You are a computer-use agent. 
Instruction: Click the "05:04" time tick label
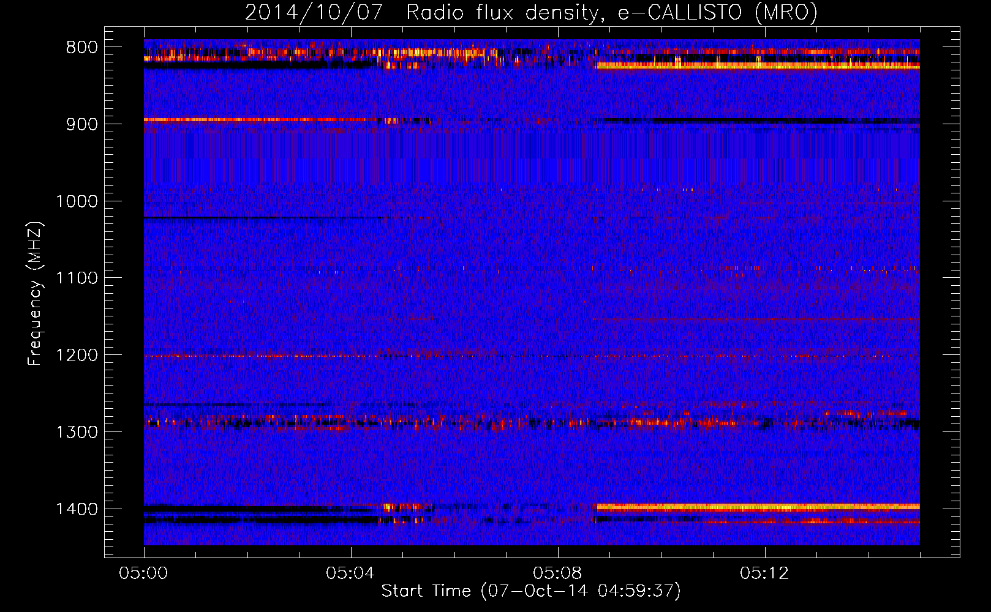click(x=350, y=573)
